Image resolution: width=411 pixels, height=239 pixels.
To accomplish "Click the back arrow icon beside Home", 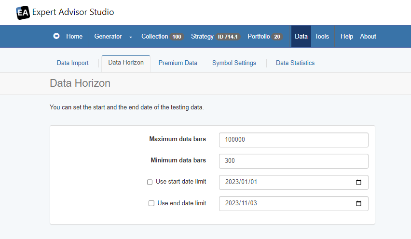I will (x=56, y=36).
